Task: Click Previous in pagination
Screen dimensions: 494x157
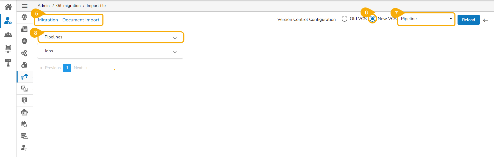Action: click(x=53, y=68)
